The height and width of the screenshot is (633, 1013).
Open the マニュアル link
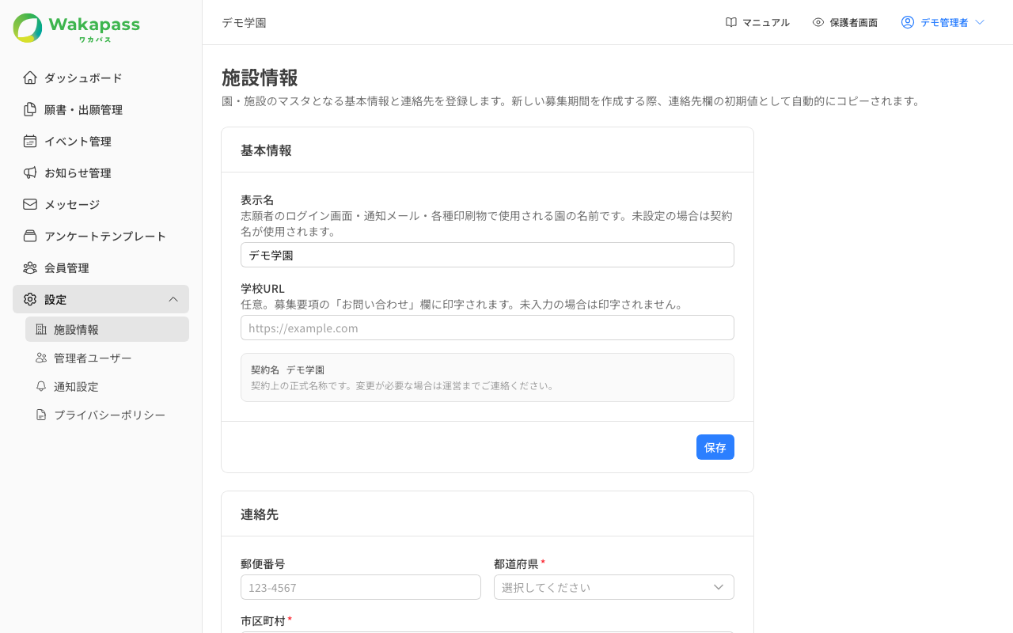(757, 22)
